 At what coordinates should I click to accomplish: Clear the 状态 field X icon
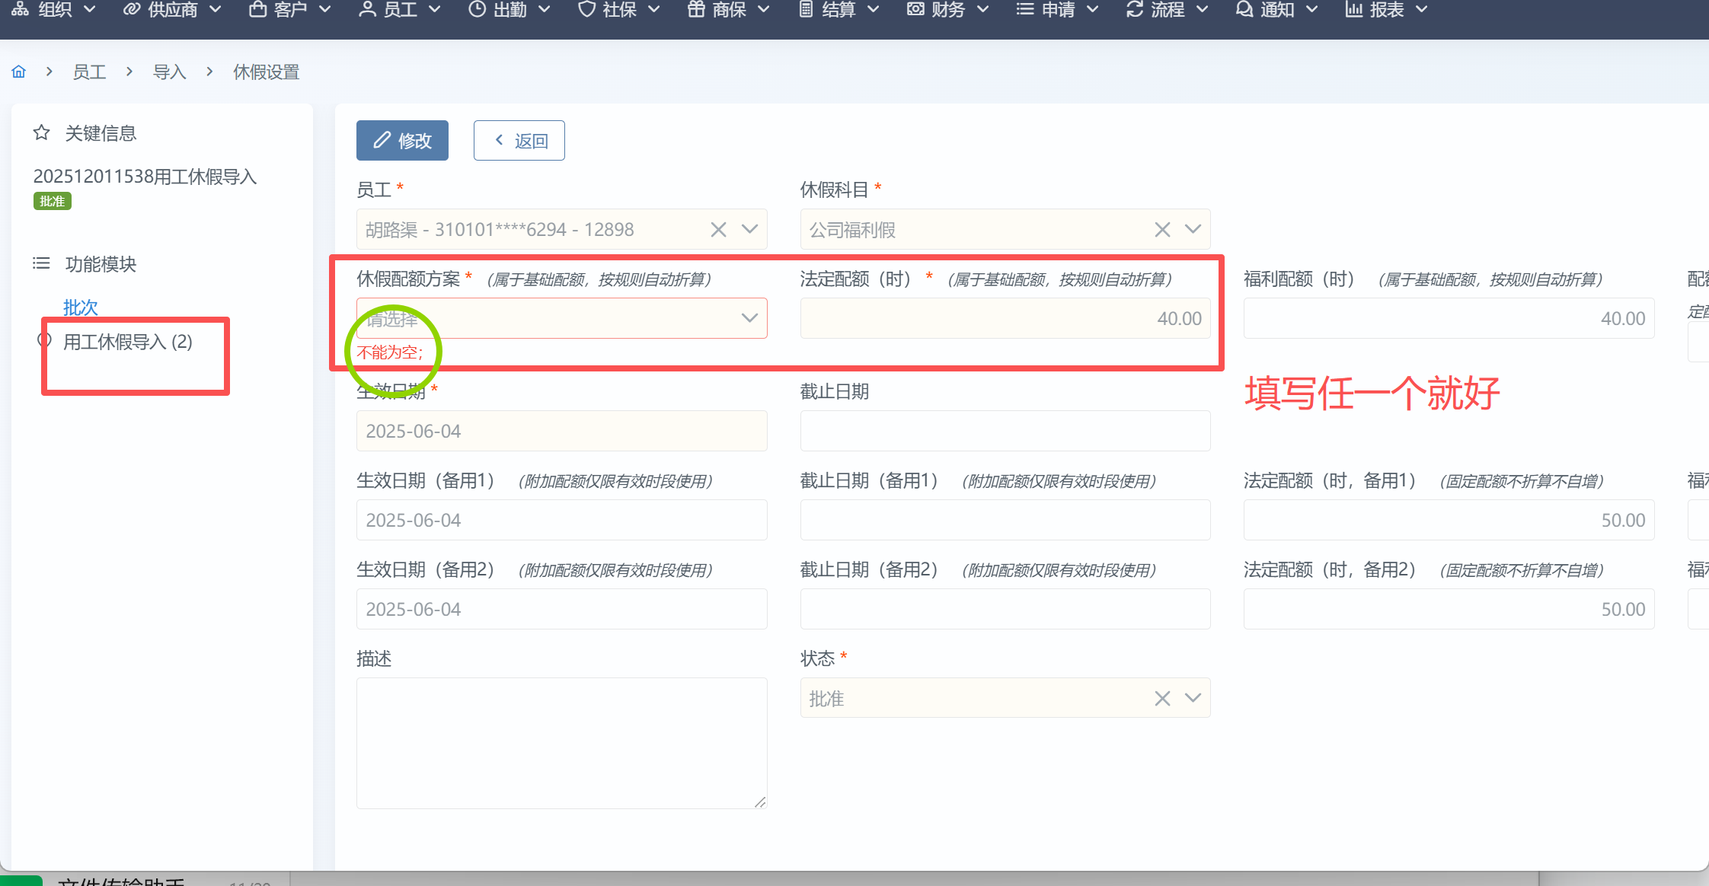coord(1162,698)
